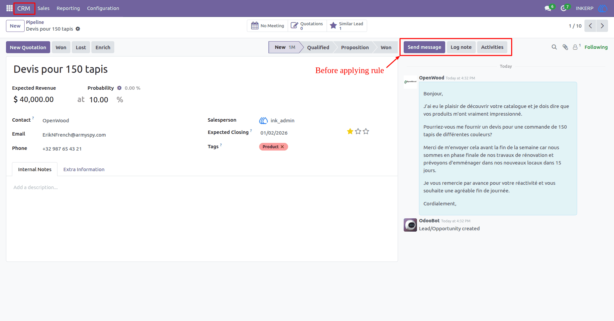Toggle the Following status
Screen dimensions: 614x321
tap(596, 47)
